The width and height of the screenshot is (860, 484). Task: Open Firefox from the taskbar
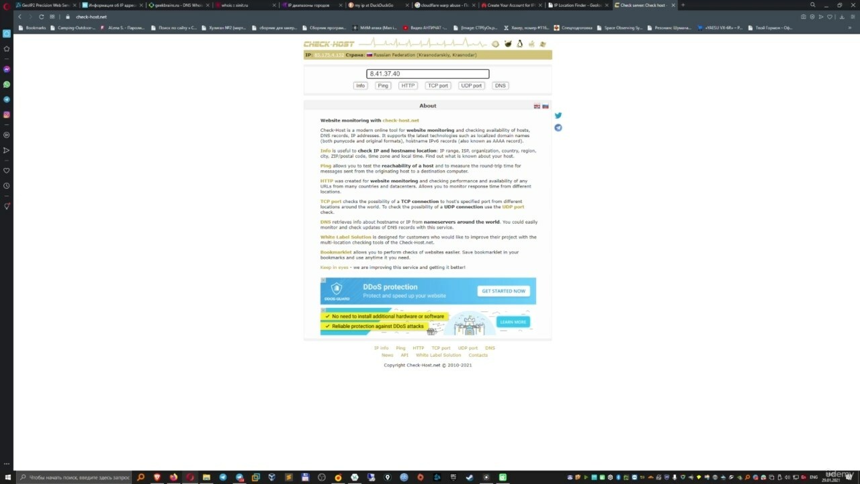click(x=173, y=477)
